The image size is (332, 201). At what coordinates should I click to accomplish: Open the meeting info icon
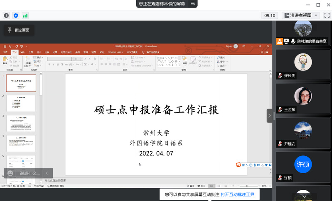(6, 15)
